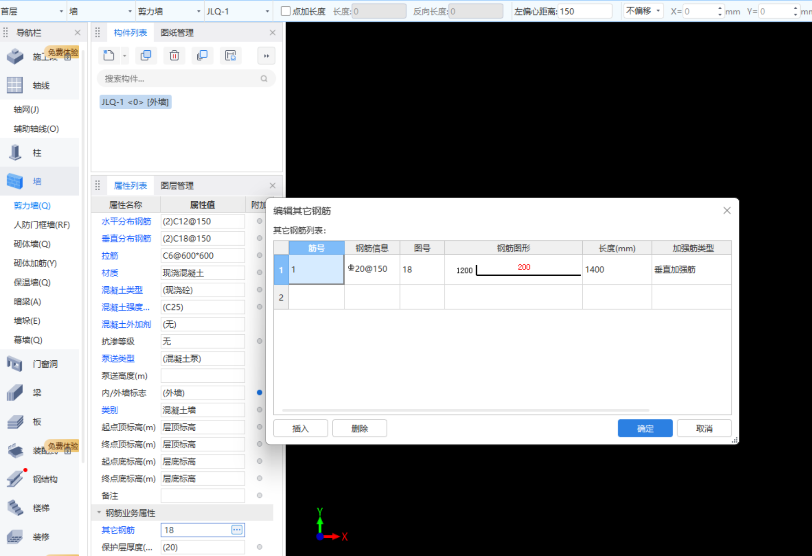Close the 属性列表 panel
Image resolution: width=812 pixels, height=556 pixels.
pyautogui.click(x=273, y=186)
